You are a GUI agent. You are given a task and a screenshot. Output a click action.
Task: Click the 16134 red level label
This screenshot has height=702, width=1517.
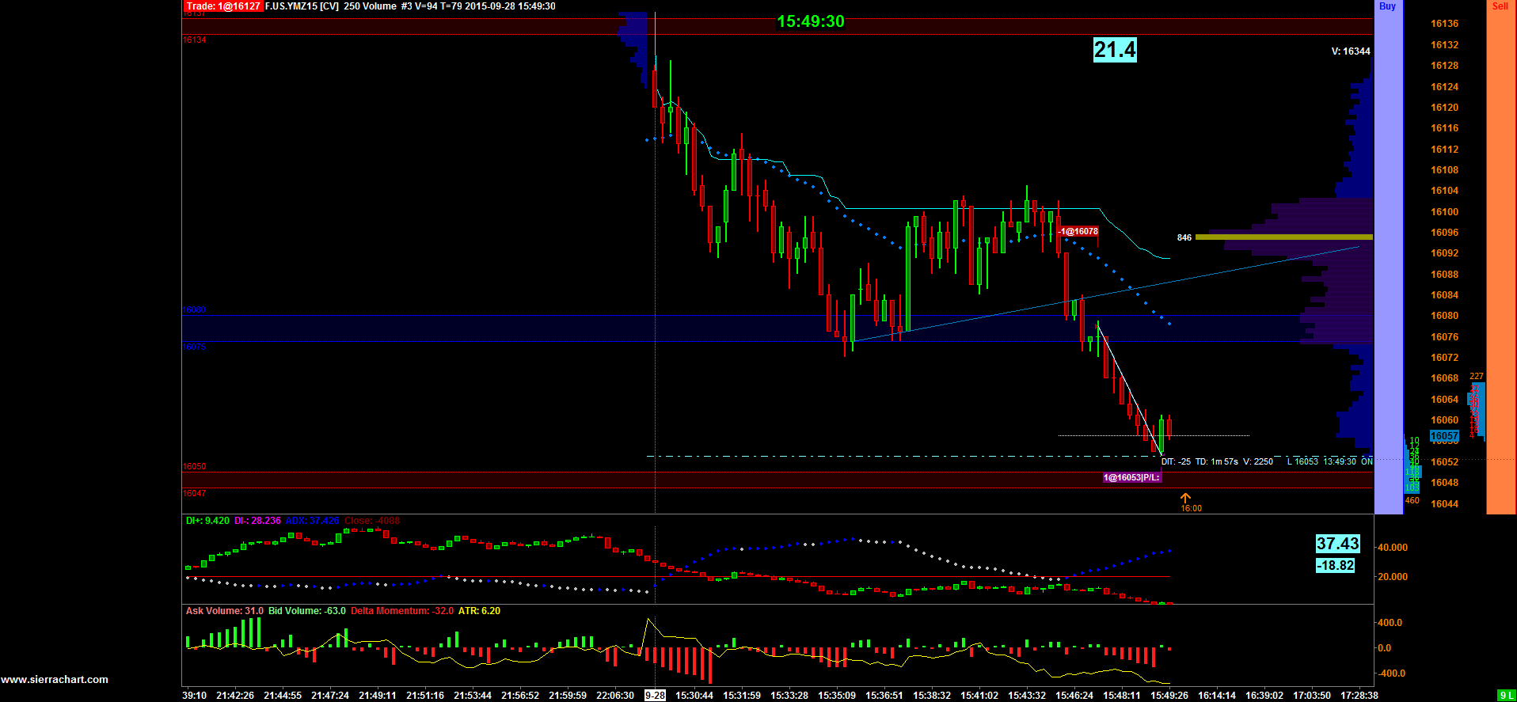194,40
